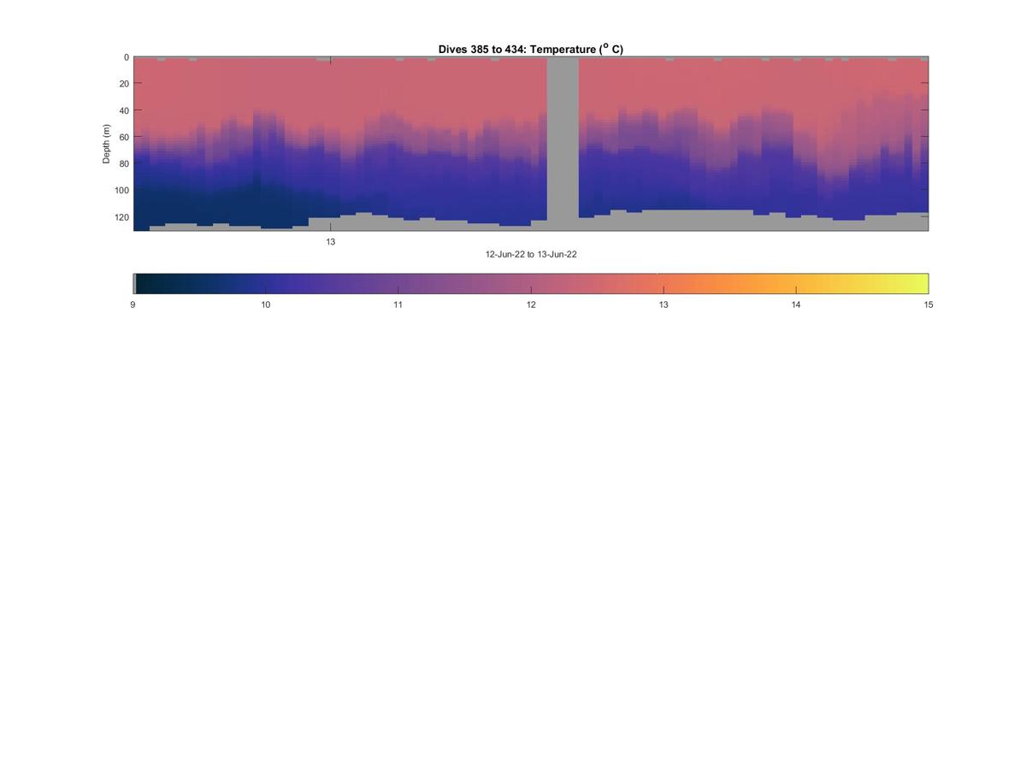Image resolution: width=1026 pixels, height=757 pixels.
Task: Click the colorbar tick label '15'
Action: tap(929, 305)
